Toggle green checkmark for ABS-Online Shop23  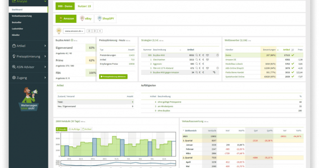point(292,68)
